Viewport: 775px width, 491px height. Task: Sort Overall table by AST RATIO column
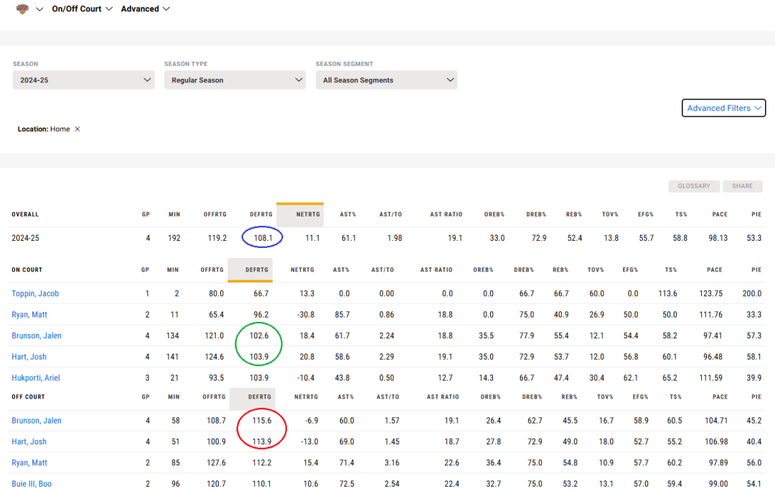tap(446, 214)
